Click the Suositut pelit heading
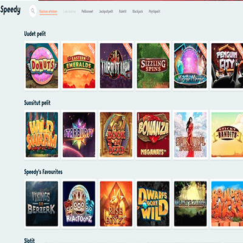This screenshot has width=243, height=243. 37,103
